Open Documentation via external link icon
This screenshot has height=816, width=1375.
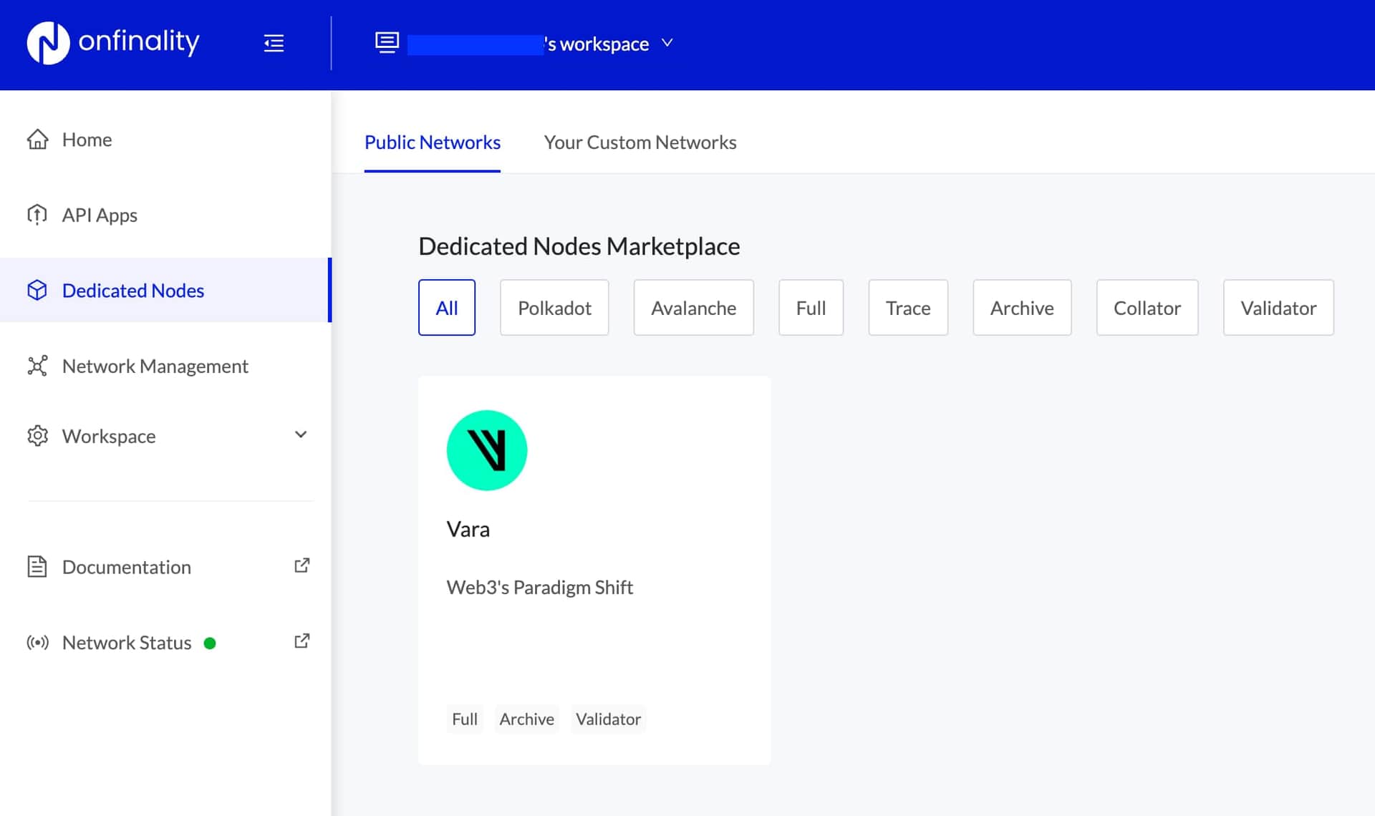tap(301, 565)
